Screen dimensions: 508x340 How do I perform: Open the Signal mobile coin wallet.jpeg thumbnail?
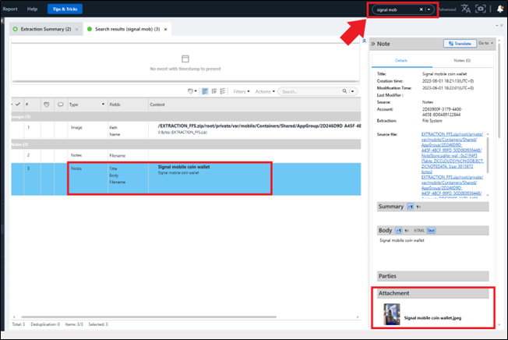pos(392,314)
